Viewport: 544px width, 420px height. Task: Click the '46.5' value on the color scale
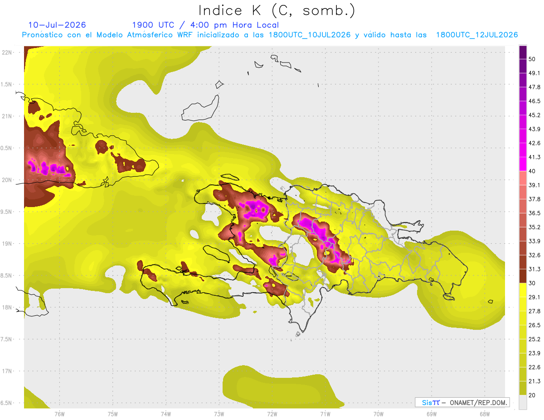[x=534, y=101]
